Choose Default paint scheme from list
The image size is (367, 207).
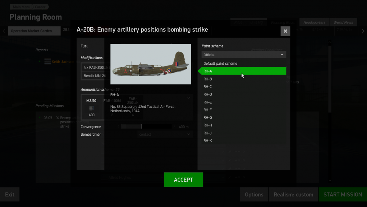pyautogui.click(x=220, y=64)
